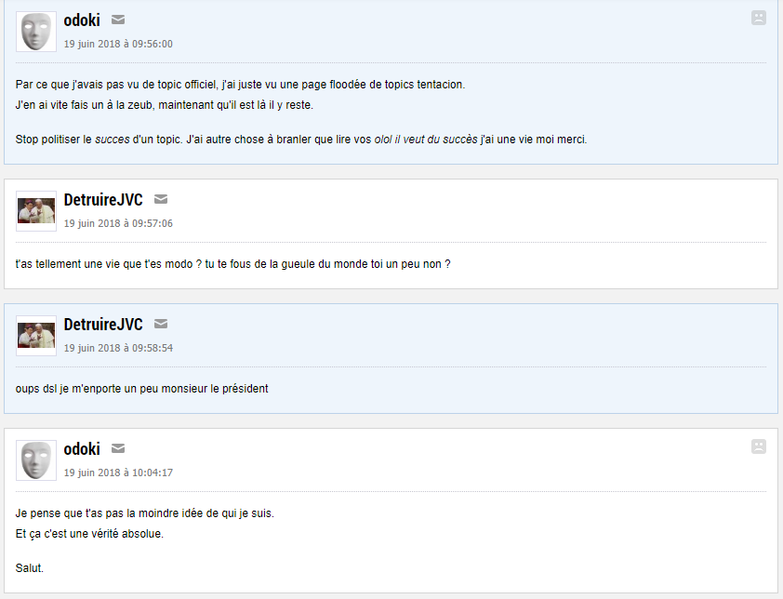
Task: Click the envelope icon in DetruireJVC's 09:58:54 post
Action: (161, 324)
